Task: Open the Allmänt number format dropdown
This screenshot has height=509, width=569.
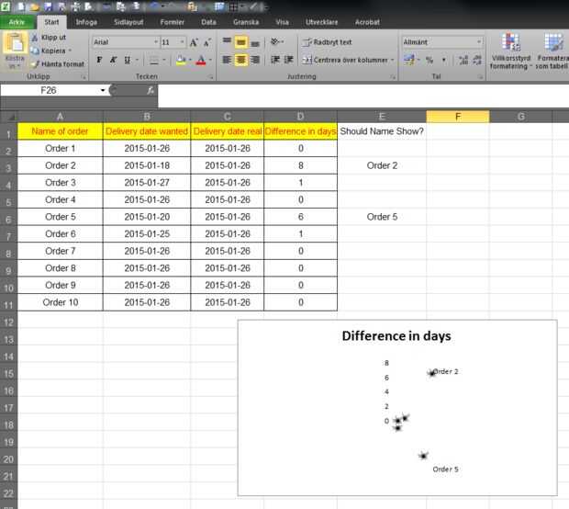Action: pos(479,42)
